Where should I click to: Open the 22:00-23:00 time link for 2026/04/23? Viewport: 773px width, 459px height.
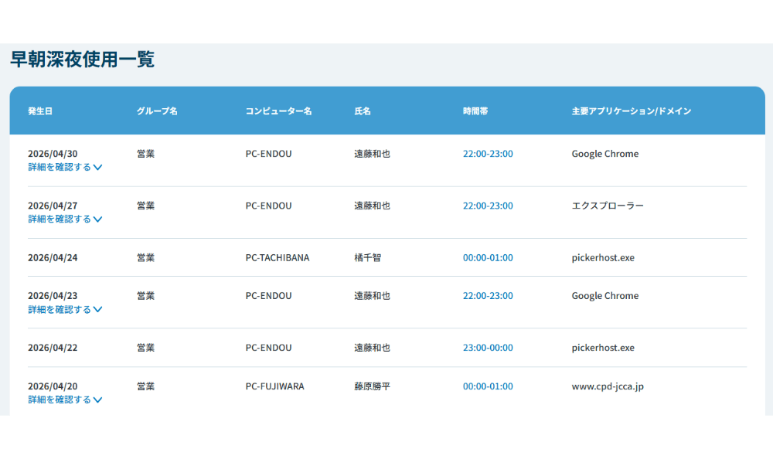pos(488,296)
